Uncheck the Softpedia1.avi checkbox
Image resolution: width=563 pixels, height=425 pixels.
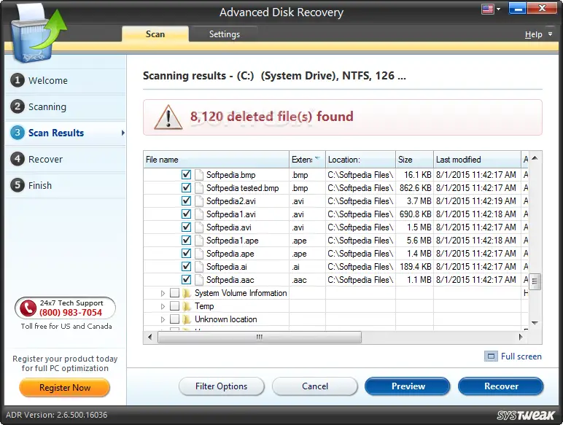point(186,214)
